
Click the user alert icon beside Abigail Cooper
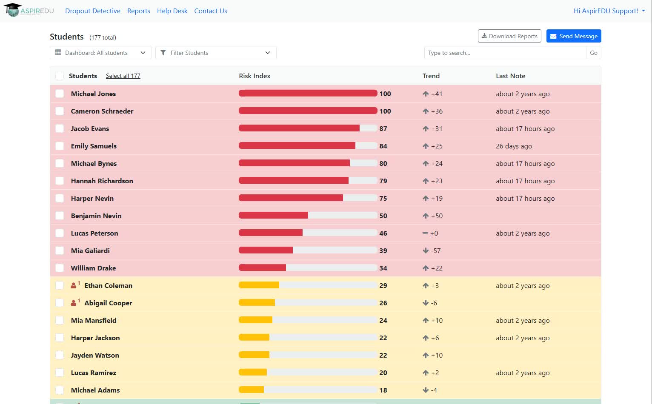74,302
